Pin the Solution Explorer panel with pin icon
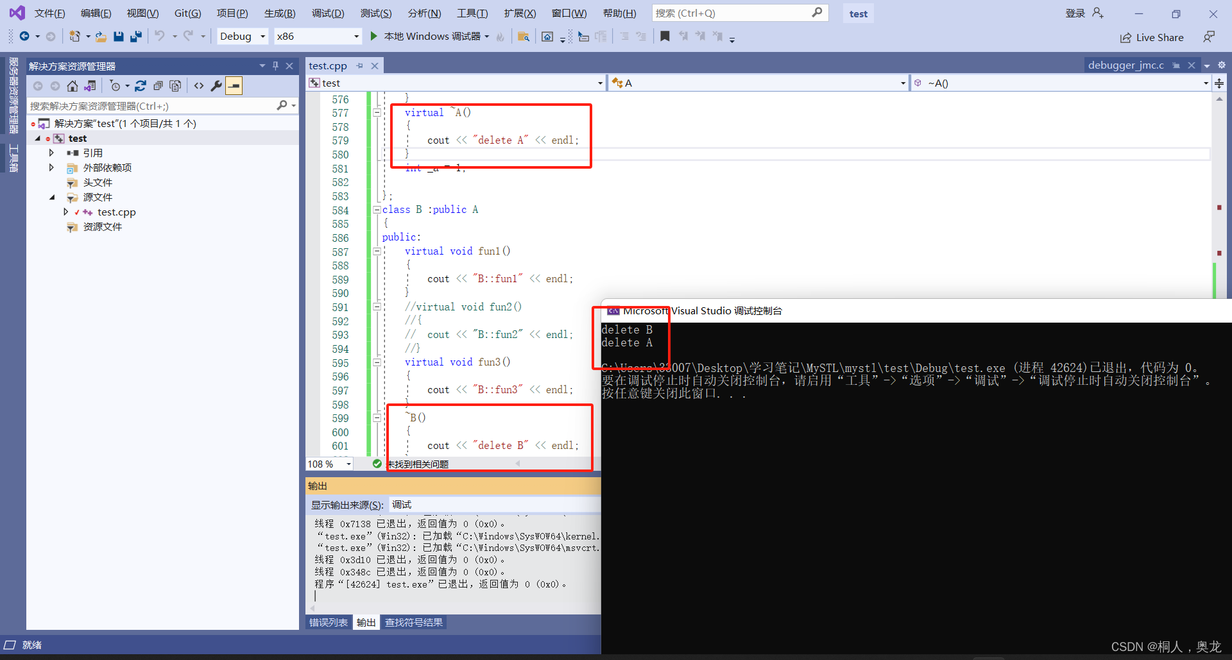The width and height of the screenshot is (1232, 660). (275, 66)
